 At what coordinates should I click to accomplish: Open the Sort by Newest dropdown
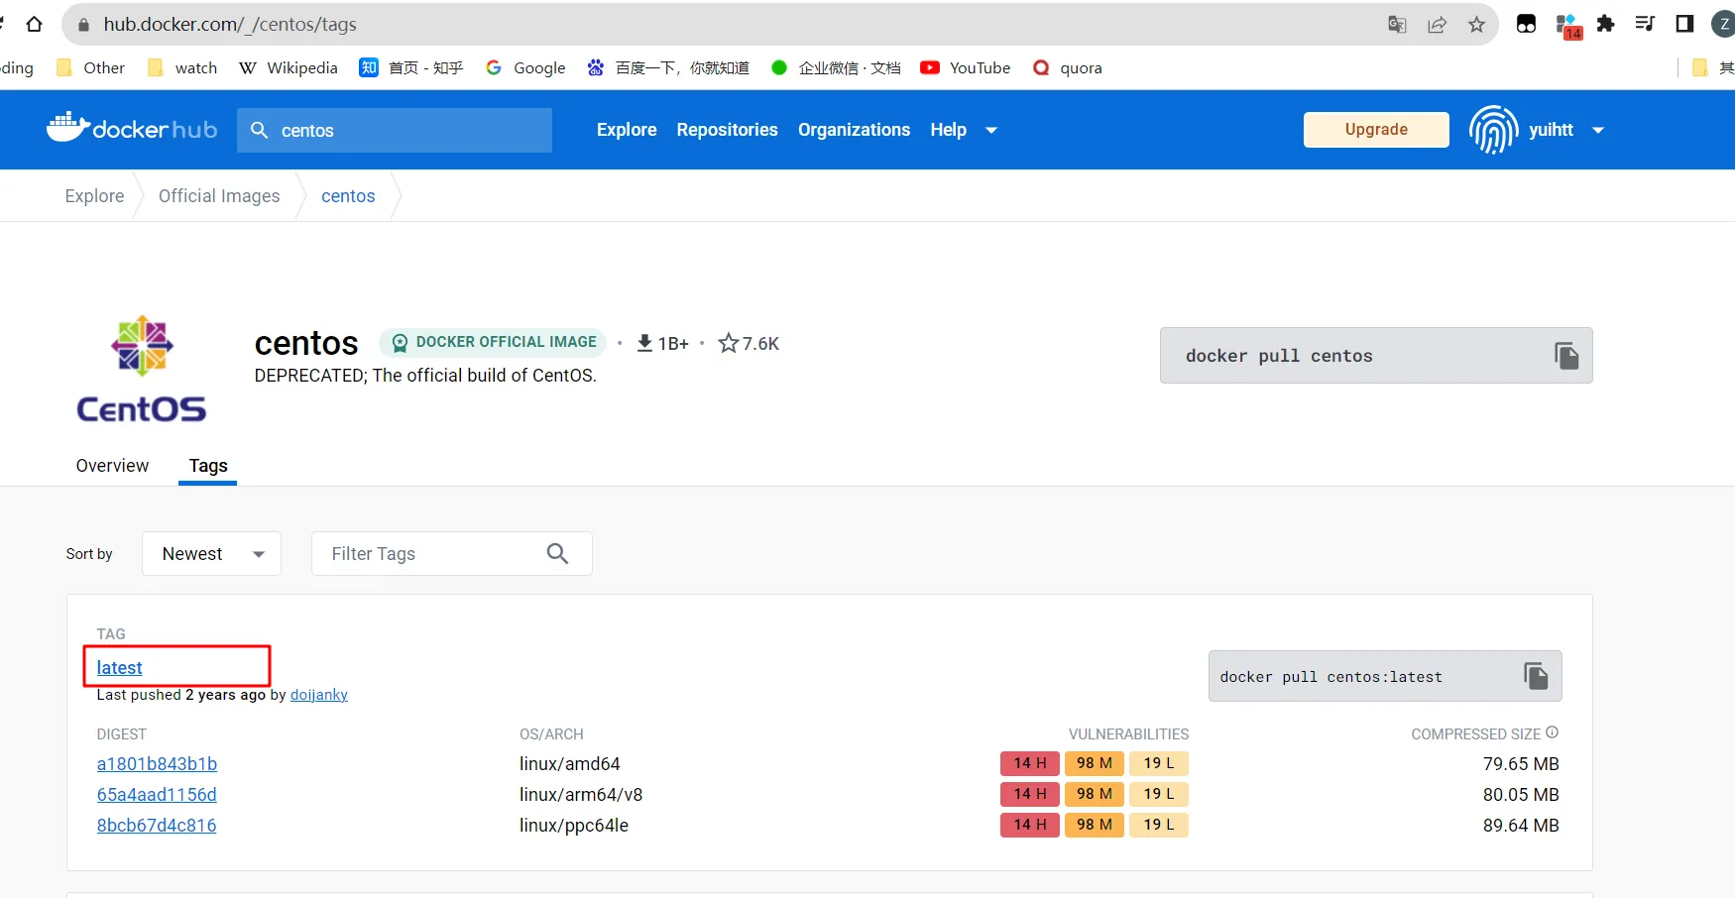click(x=211, y=553)
